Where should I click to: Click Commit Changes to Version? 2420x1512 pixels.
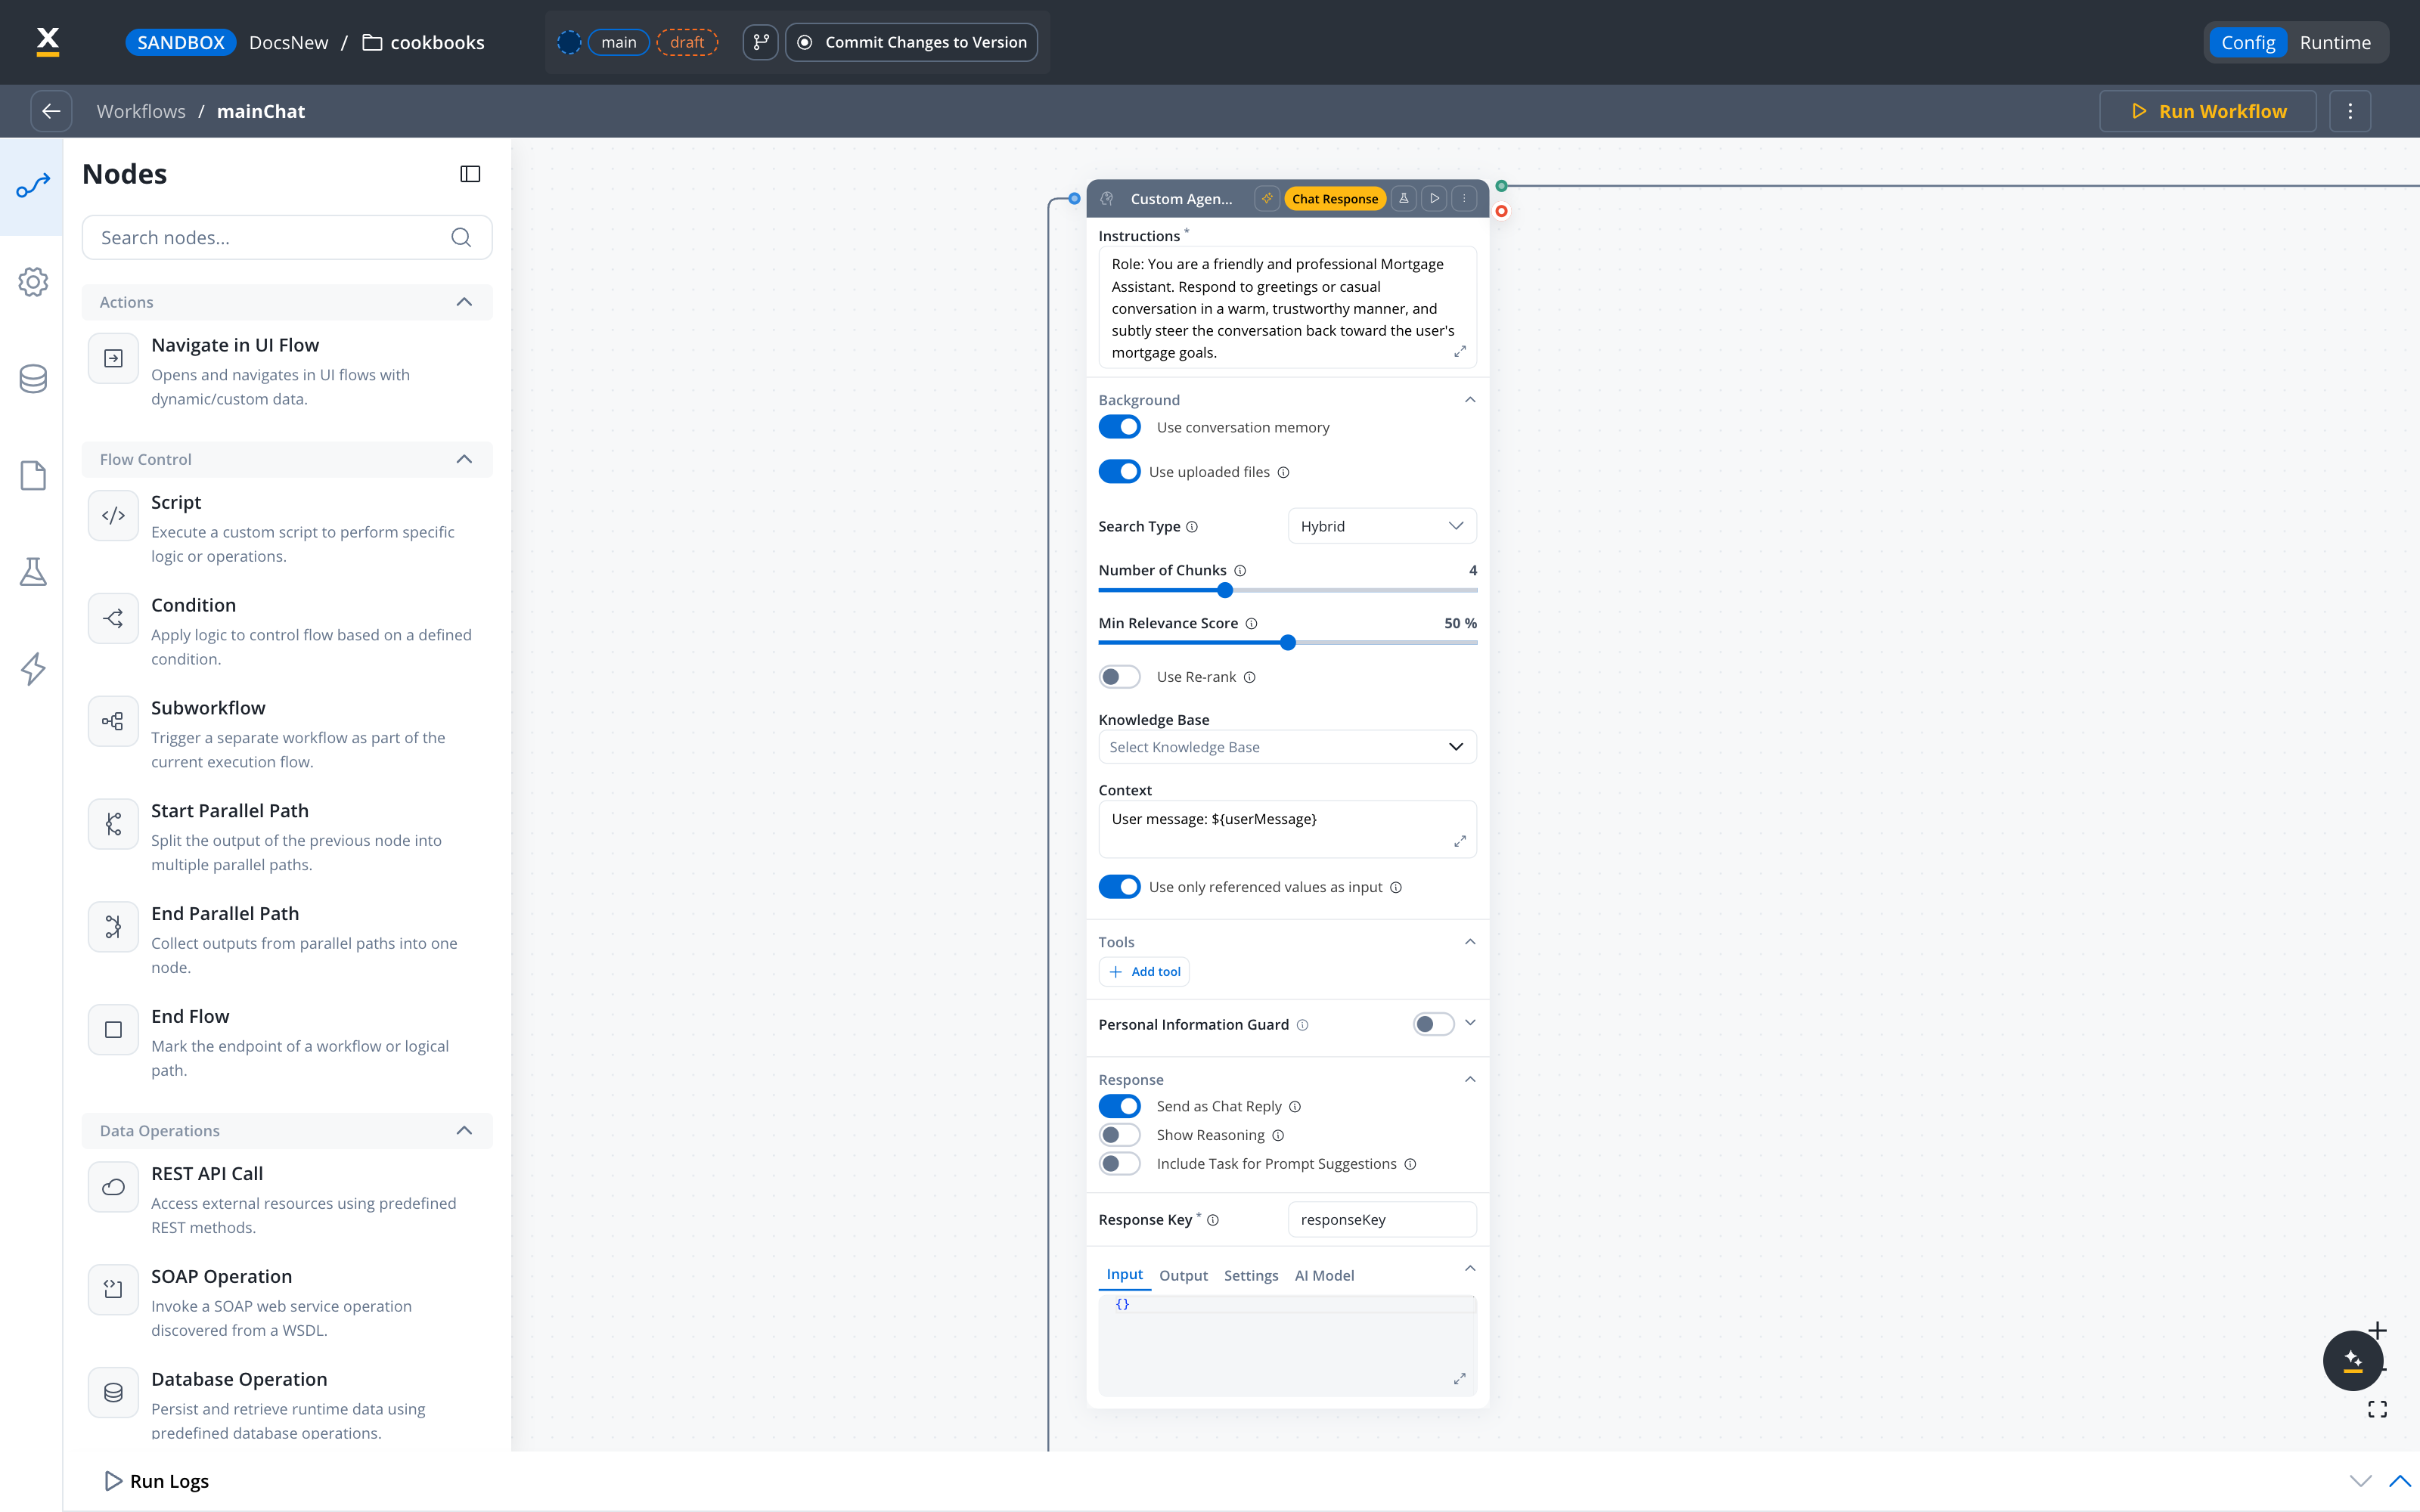pyautogui.click(x=912, y=42)
